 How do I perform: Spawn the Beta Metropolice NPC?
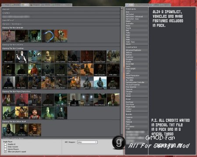[x=74, y=57]
